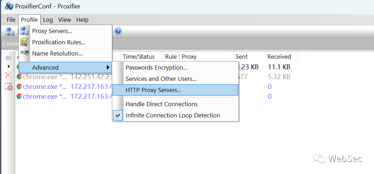Sort by Rule : Proxy column header
The width and height of the screenshot is (374, 174).
pos(198,57)
